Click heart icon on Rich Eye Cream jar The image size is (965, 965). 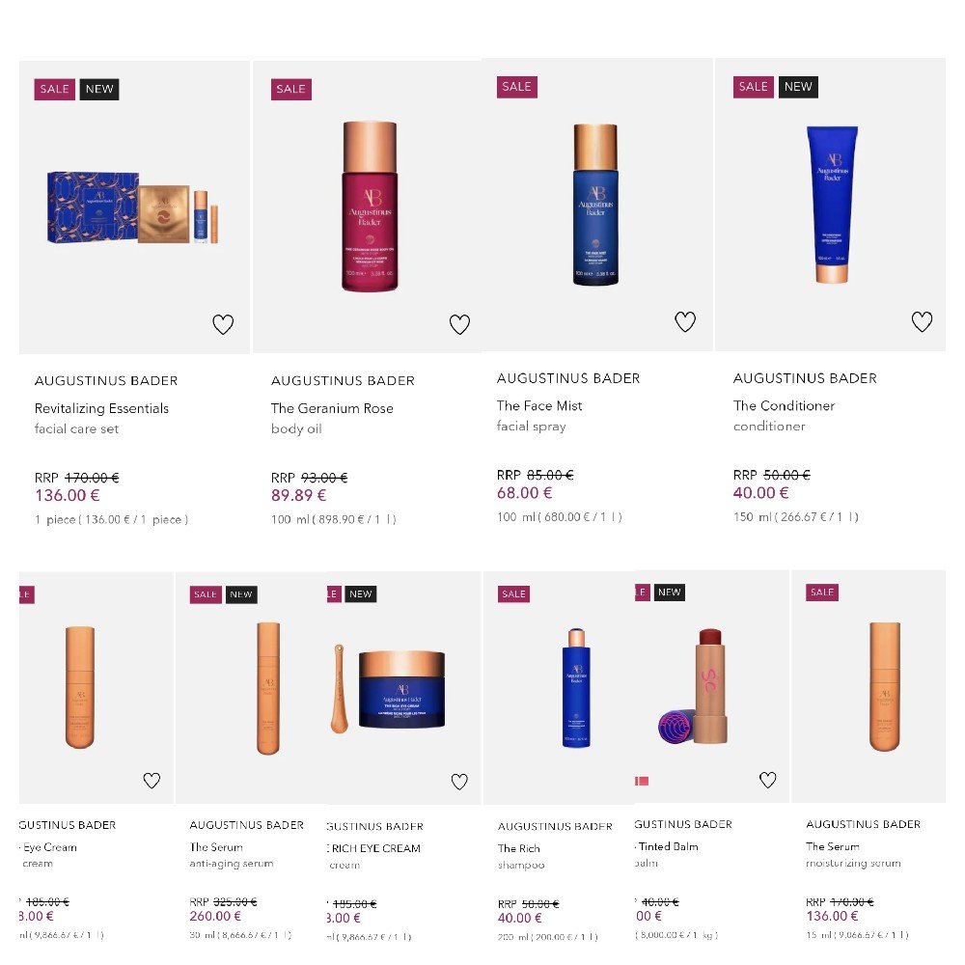pos(459,782)
